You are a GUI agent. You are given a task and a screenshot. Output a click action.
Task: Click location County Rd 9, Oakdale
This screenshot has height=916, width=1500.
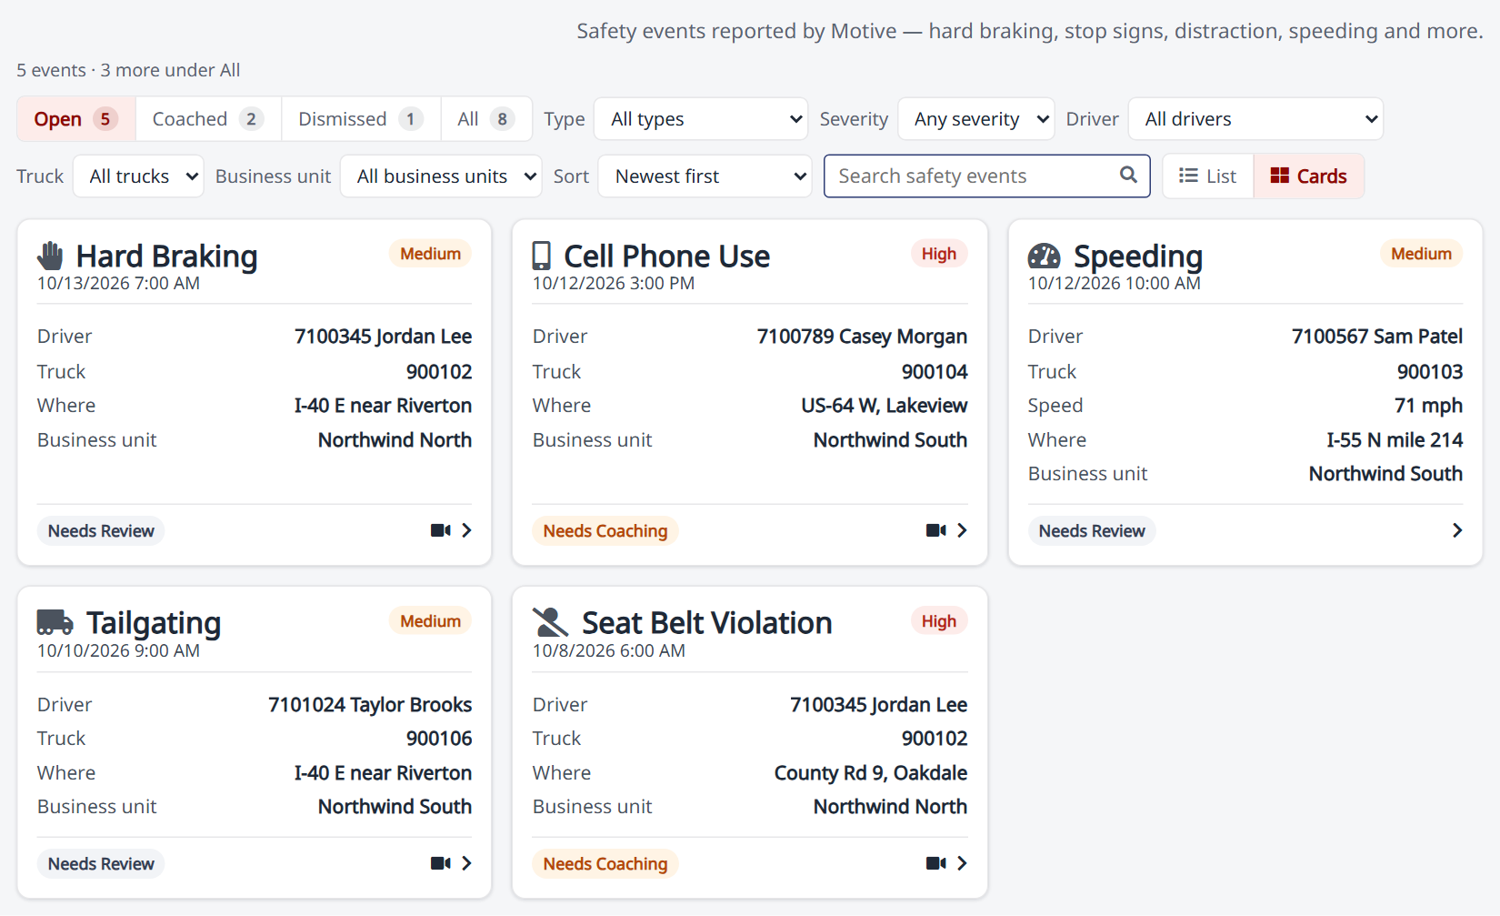click(x=871, y=773)
